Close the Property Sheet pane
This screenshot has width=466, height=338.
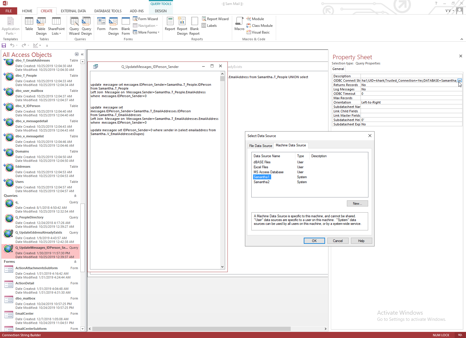pos(461,56)
